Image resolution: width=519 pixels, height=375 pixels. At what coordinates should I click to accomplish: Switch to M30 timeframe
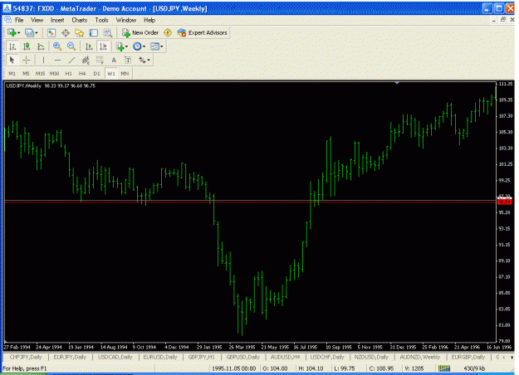[x=55, y=74]
